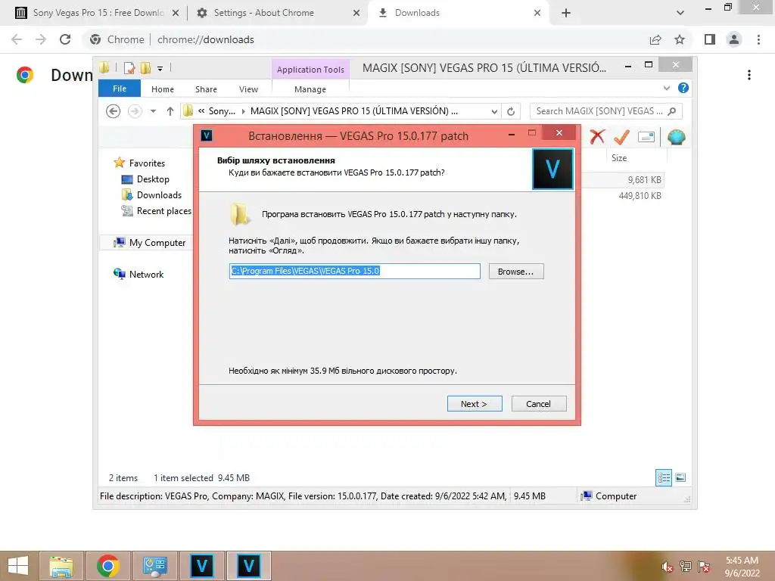
Task: Select the file sized 9,681 KB
Action: click(x=645, y=180)
